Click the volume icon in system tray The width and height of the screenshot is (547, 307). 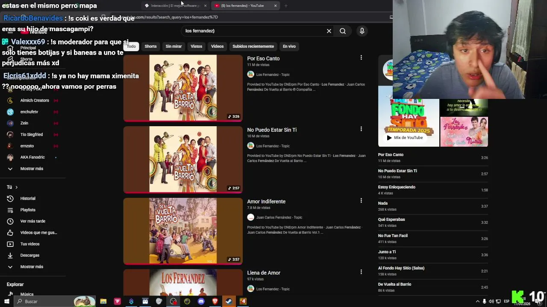(491, 301)
